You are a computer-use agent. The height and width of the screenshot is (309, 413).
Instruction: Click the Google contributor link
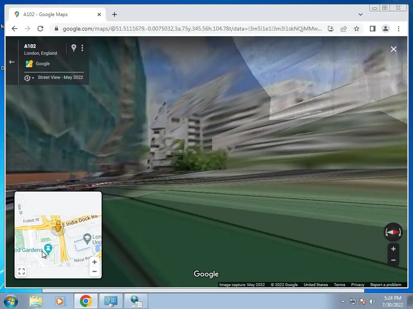tap(43, 64)
